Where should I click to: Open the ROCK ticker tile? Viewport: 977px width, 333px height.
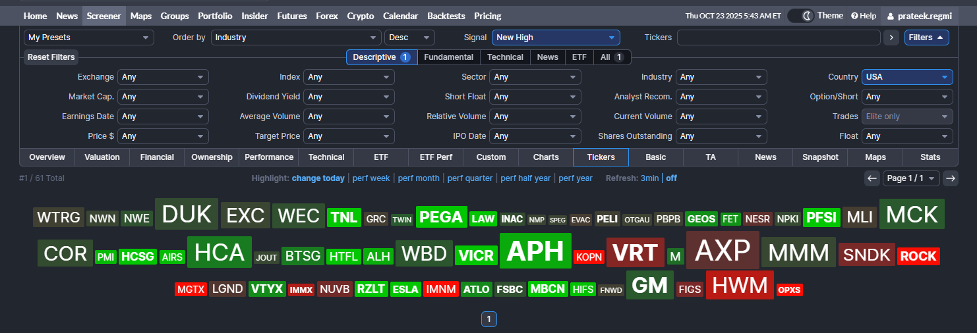pos(918,256)
